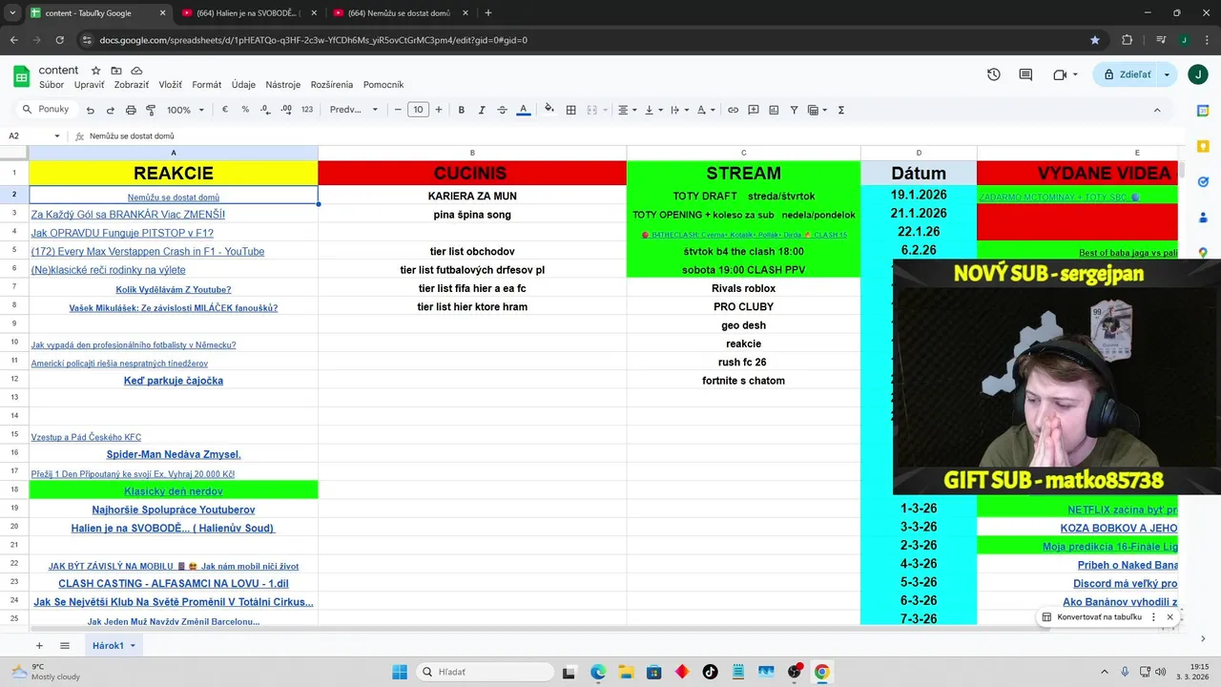Open horizontal align dropdown
The width and height of the screenshot is (1221, 687).
pos(627,110)
